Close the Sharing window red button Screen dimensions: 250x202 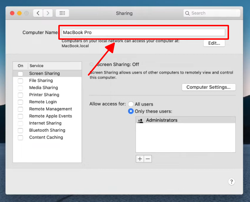pyautogui.click(x=12, y=13)
